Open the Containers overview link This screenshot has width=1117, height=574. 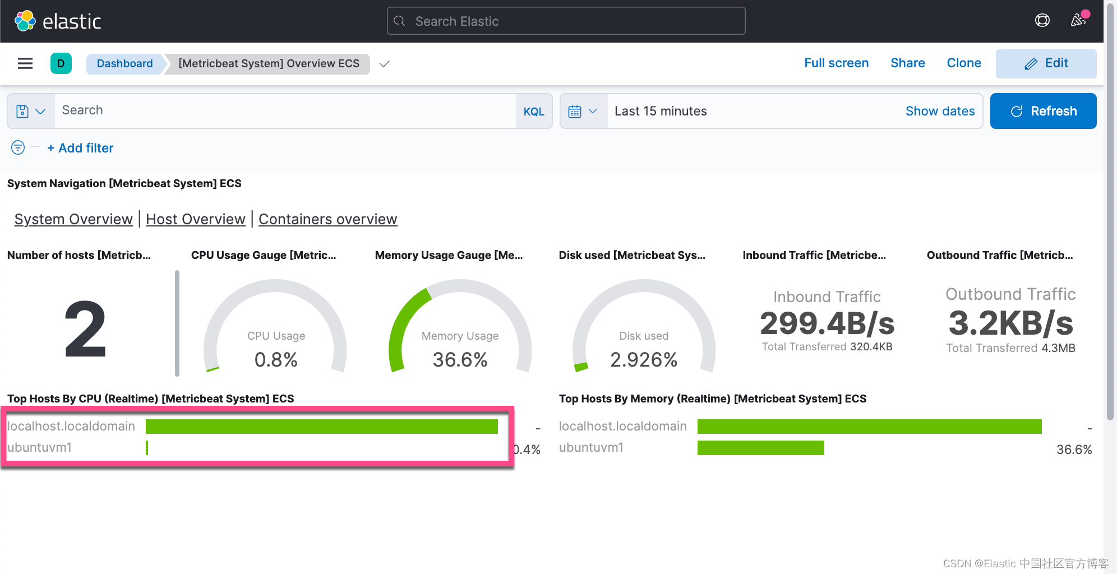328,219
